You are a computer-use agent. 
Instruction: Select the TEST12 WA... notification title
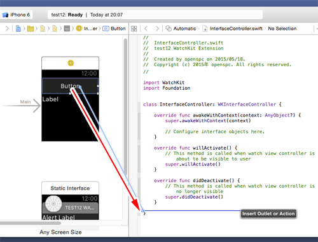(79, 208)
